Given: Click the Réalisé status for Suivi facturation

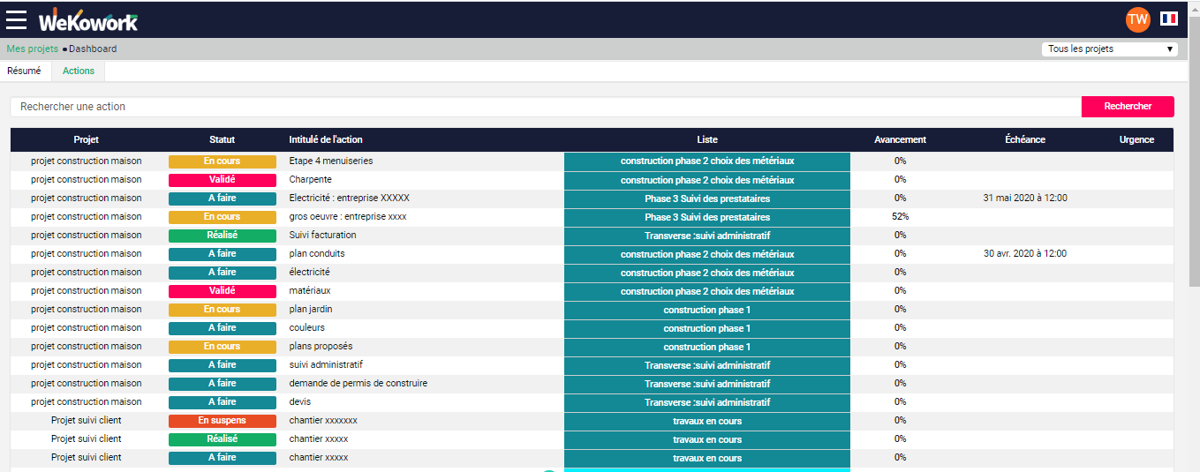Looking at the screenshot, I should coord(222,236).
